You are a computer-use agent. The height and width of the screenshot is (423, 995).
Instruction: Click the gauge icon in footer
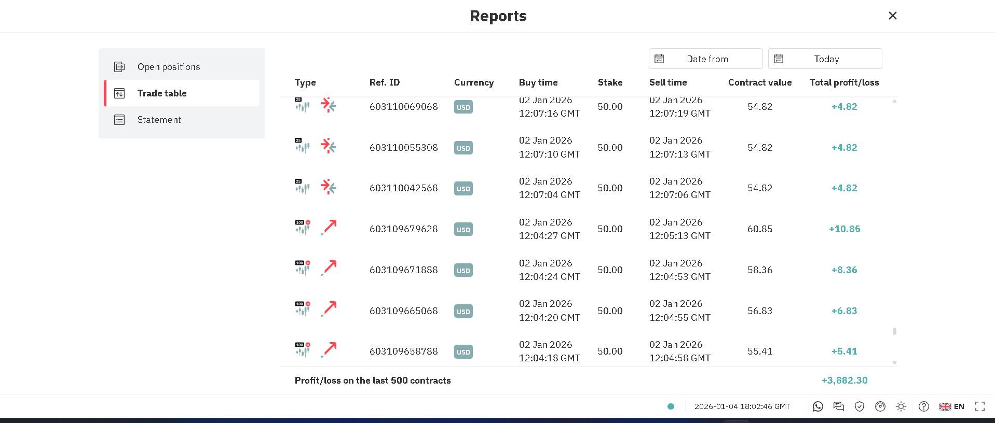point(880,407)
